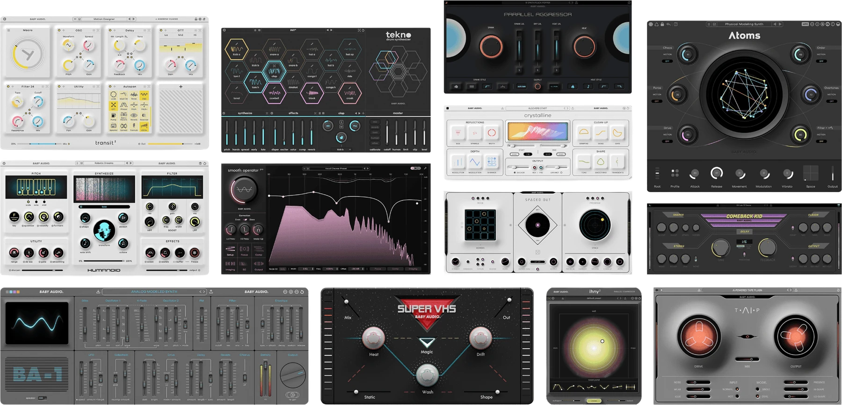This screenshot has height=405, width=842.
Task: Click the Size icon in Crystalline Reflections
Action: [x=458, y=133]
